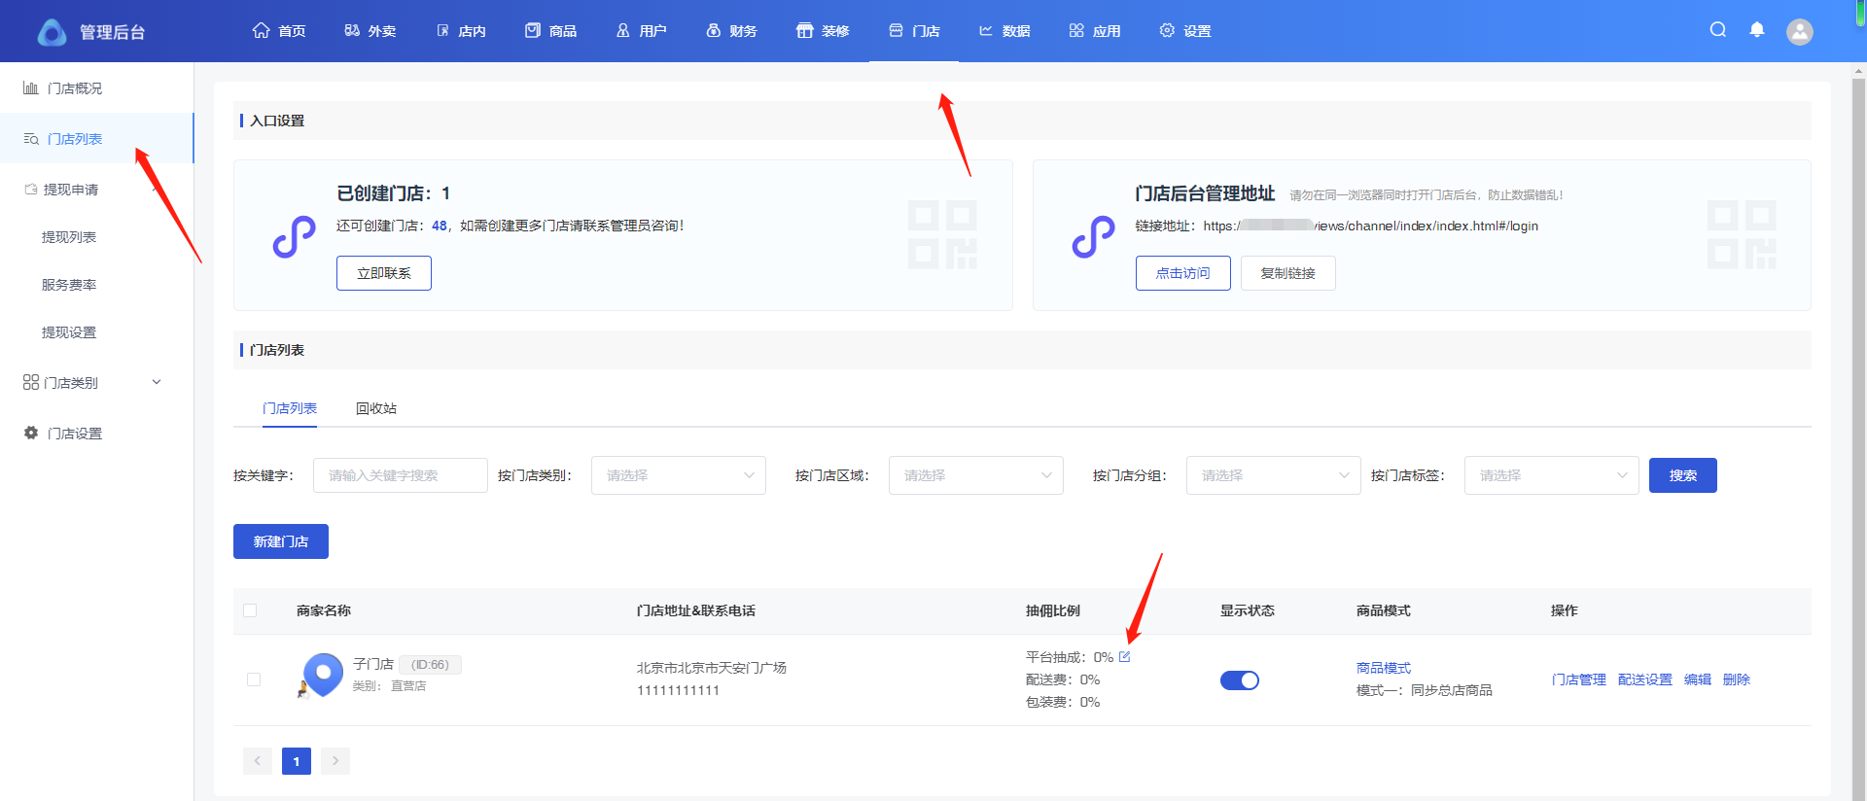Check the select-all checkbox in table header
The image size is (1867, 801).
click(x=250, y=610)
